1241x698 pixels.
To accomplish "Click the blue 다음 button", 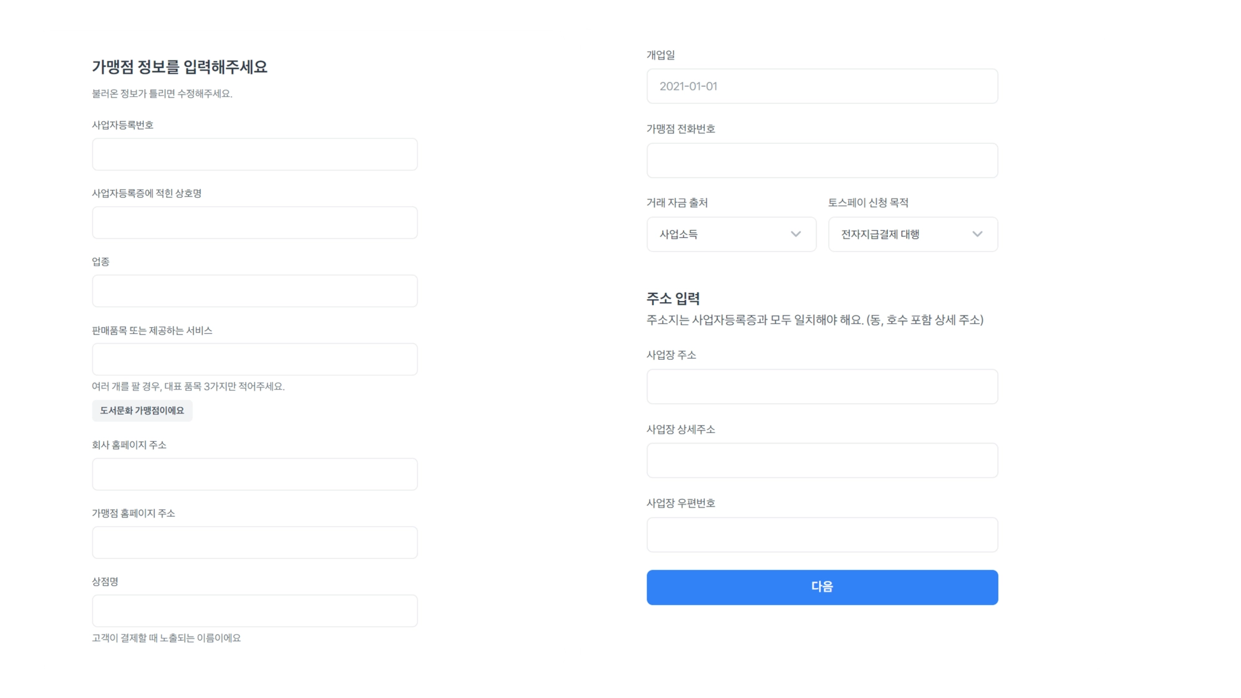I will click(822, 587).
